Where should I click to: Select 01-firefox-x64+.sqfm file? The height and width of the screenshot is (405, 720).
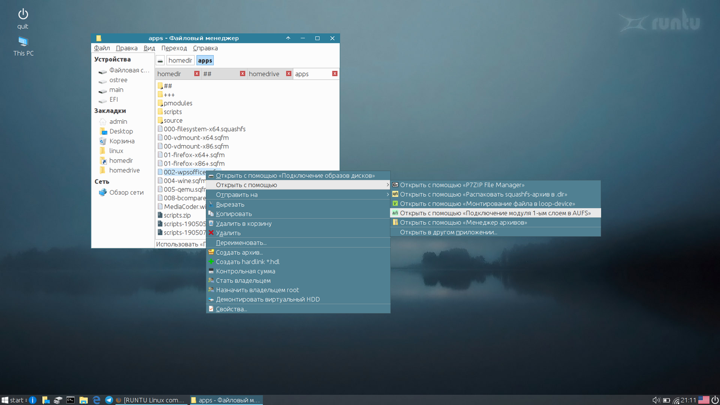click(x=191, y=155)
